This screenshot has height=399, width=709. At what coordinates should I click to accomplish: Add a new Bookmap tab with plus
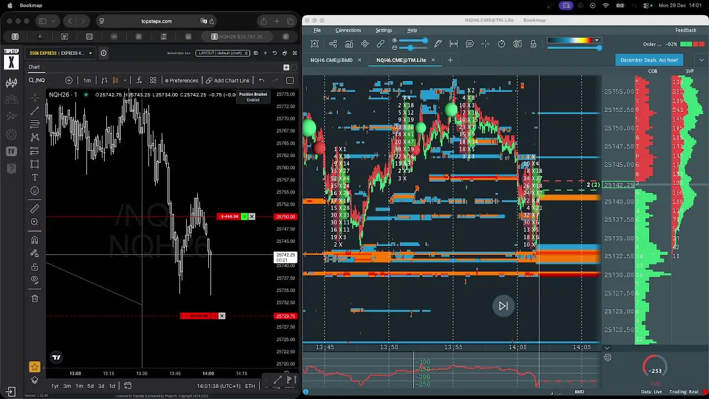click(x=450, y=60)
